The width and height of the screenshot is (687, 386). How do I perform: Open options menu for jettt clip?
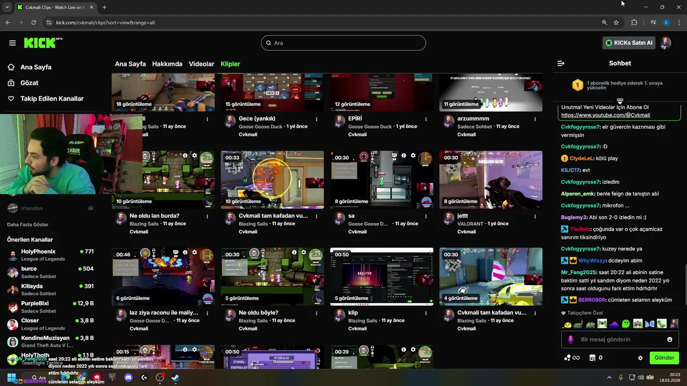tap(535, 216)
